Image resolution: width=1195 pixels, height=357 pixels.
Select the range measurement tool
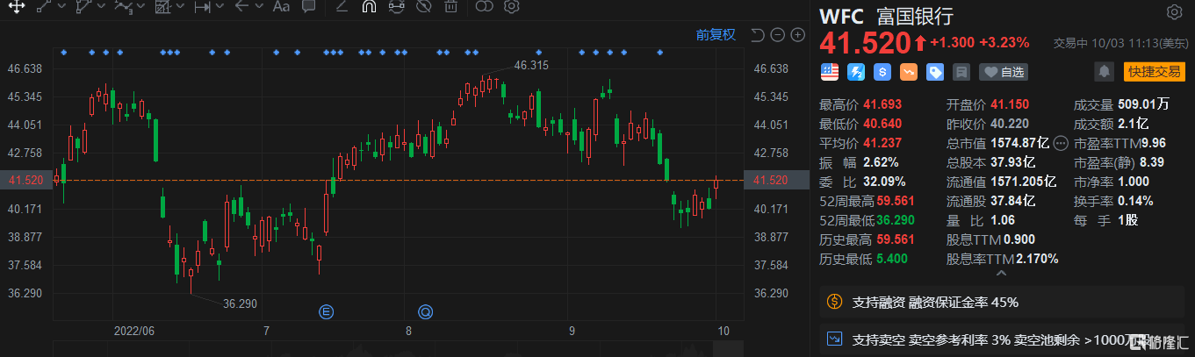[202, 7]
